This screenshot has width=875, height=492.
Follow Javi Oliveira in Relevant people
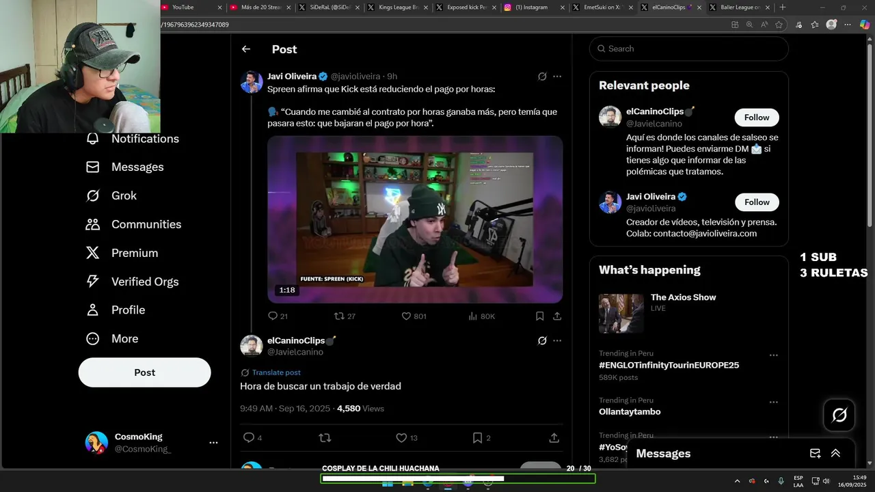[x=757, y=202]
